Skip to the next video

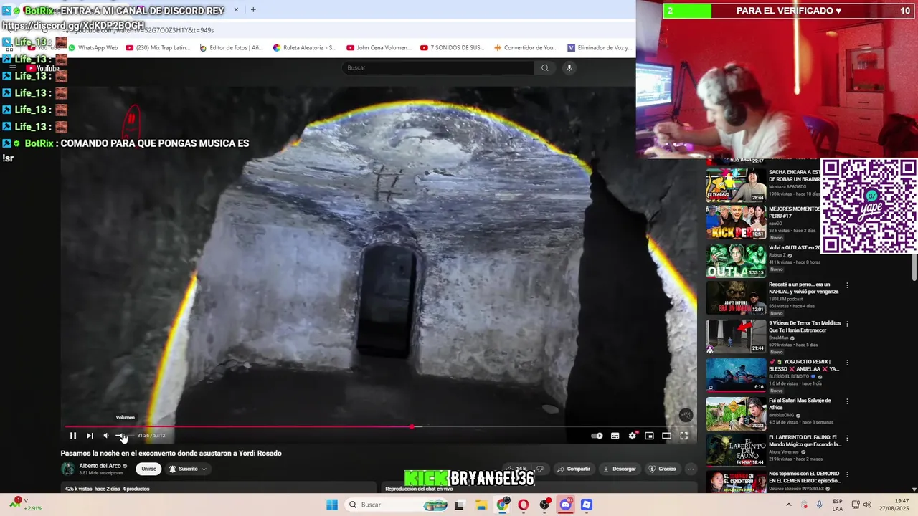90,436
